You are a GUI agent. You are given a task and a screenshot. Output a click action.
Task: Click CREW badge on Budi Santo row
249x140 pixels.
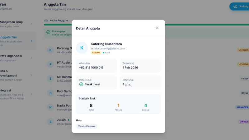pyautogui.click(x=244, y=93)
